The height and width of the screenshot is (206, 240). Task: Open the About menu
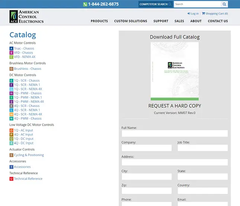(x=196, y=21)
